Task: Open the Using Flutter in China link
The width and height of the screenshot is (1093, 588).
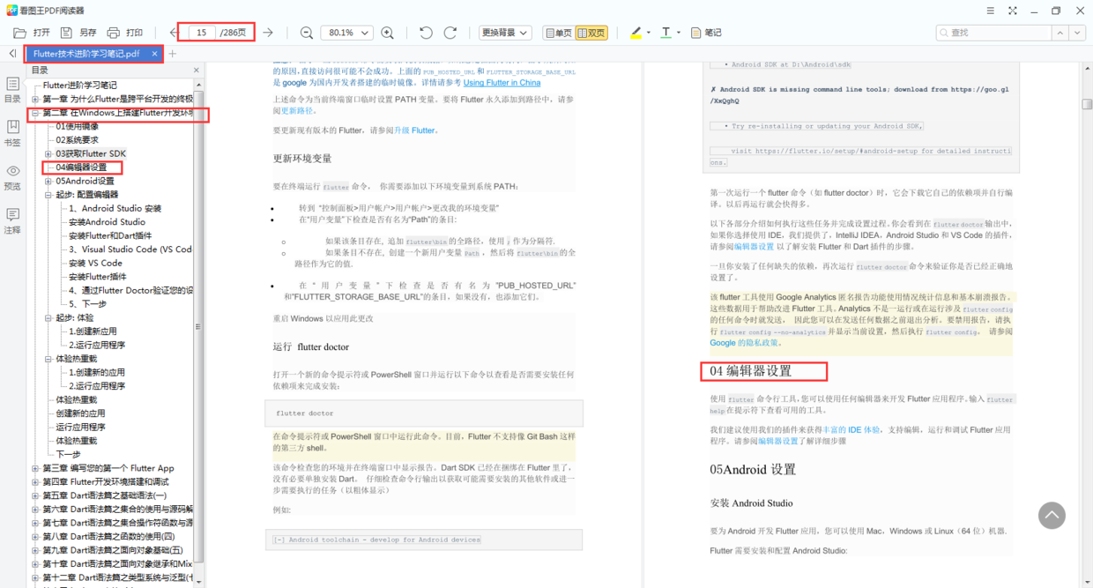Action: pos(502,83)
